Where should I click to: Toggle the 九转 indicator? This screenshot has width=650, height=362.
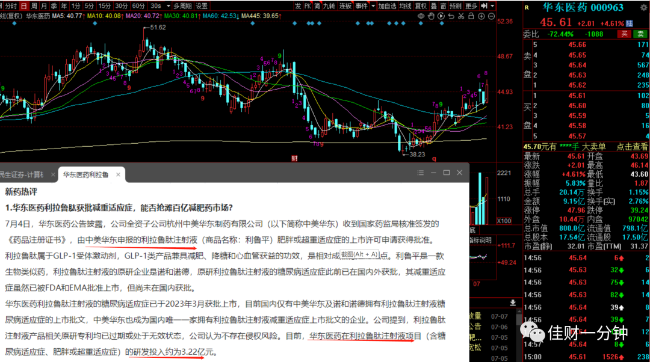[329, 6]
